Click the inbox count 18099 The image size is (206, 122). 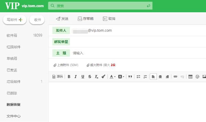38,35
